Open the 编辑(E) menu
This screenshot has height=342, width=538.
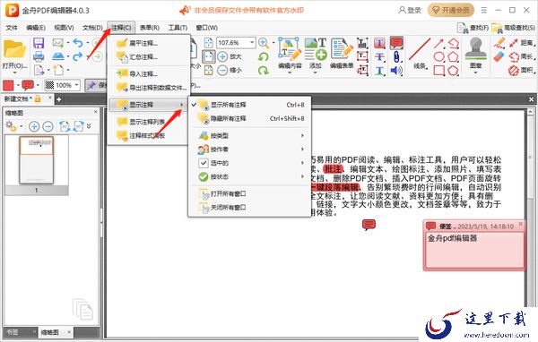(36, 28)
